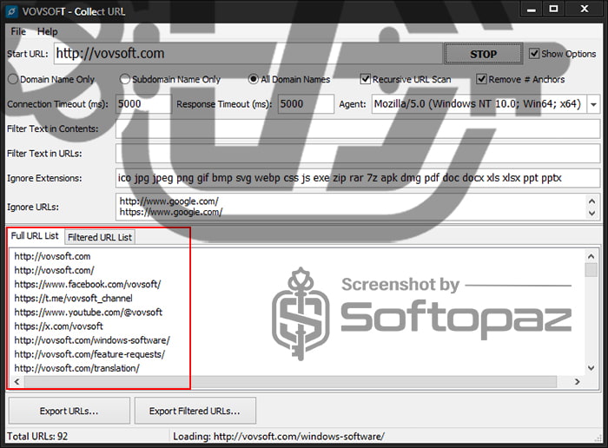
Task: Click Total URLs: 92 status text
Action: [x=37, y=437]
